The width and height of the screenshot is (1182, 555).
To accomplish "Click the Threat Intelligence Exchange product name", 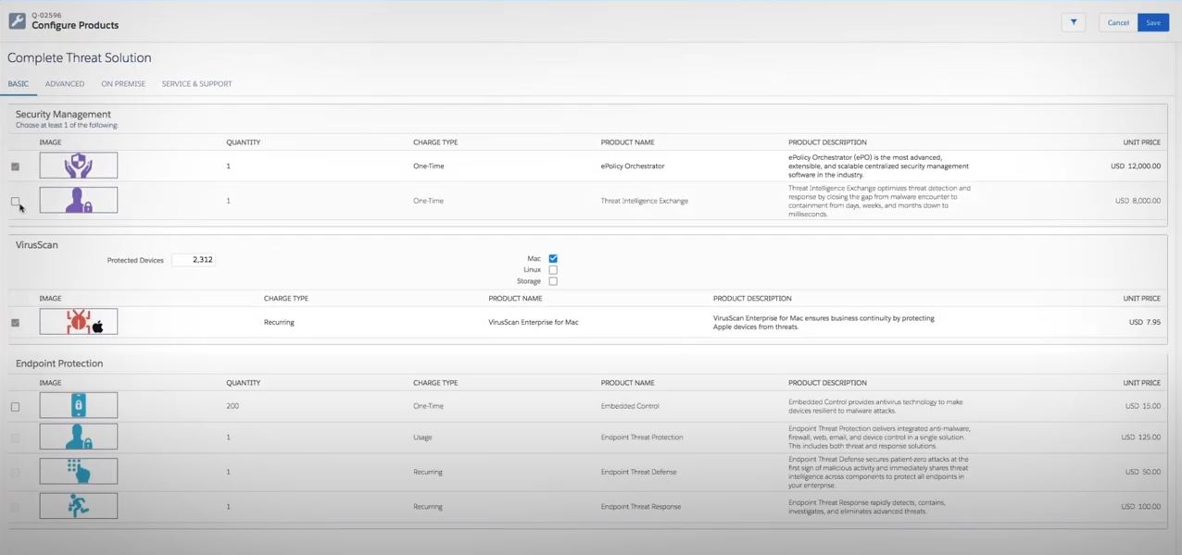I will (645, 201).
